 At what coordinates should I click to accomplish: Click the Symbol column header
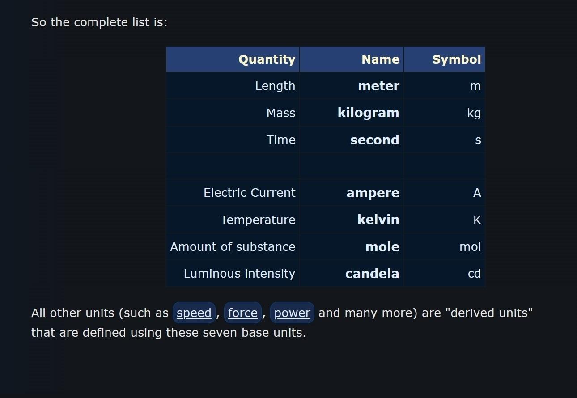[456, 59]
